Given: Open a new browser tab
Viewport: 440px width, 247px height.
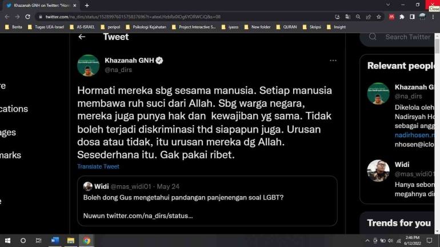Looking at the screenshot, I should coord(87,5).
